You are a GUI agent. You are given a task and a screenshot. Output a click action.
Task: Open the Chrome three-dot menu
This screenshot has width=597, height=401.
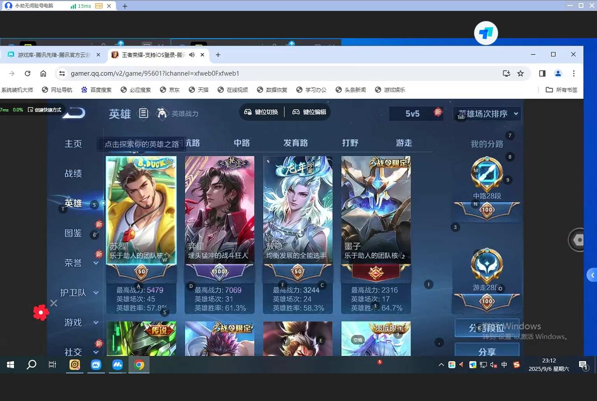tap(574, 74)
